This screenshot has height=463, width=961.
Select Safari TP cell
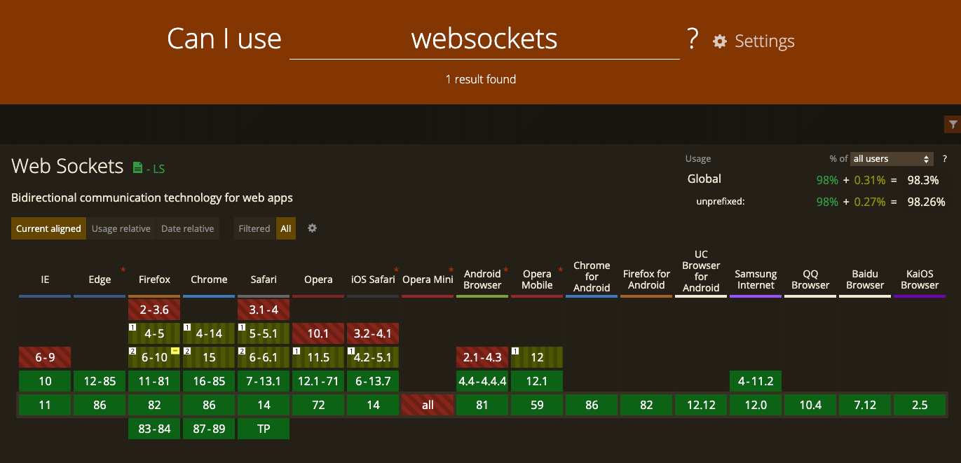point(264,429)
